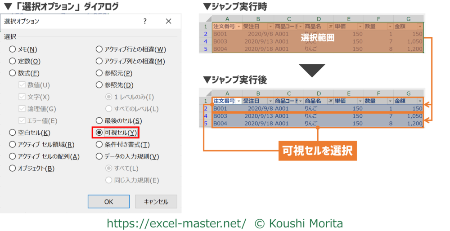
Task: Open the 注文番号 filter dropdown in lower table
Action: click(x=239, y=101)
